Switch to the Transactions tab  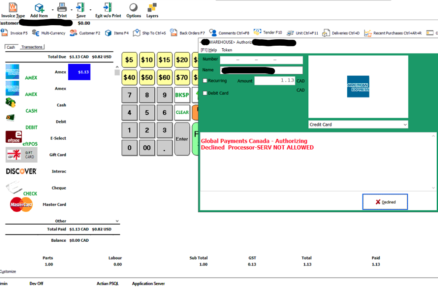[32, 47]
